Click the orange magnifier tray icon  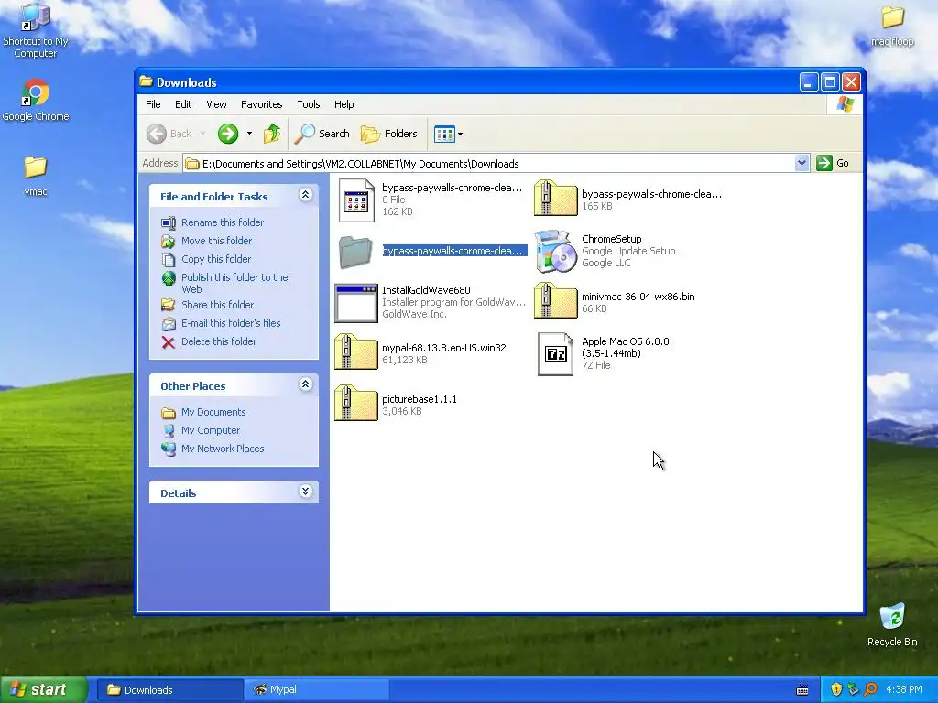tap(870, 690)
